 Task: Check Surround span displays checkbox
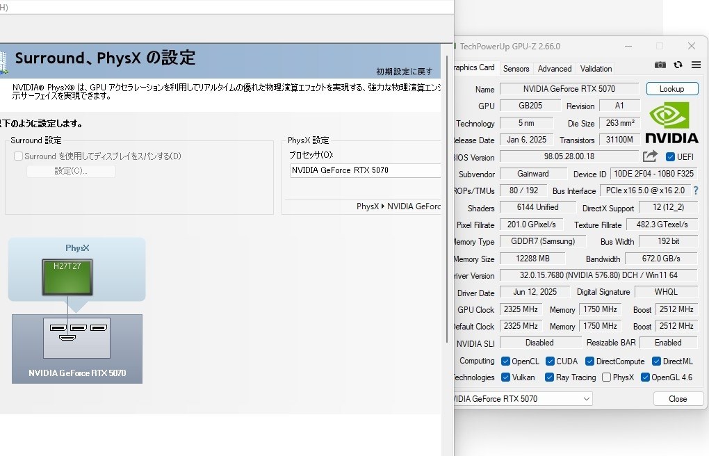coord(19,156)
